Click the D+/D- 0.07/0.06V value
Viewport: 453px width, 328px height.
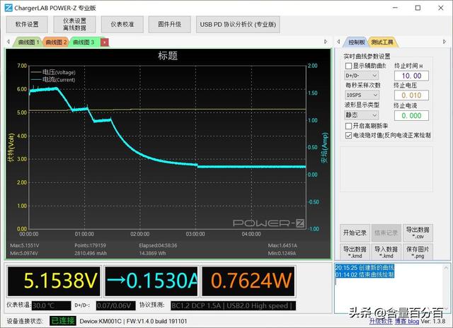115,305
